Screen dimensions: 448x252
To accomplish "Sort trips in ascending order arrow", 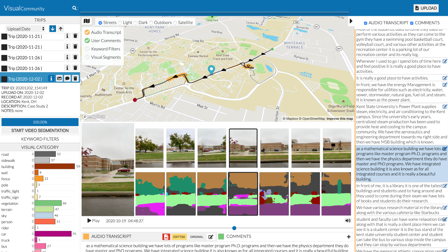I will (x=61, y=29).
